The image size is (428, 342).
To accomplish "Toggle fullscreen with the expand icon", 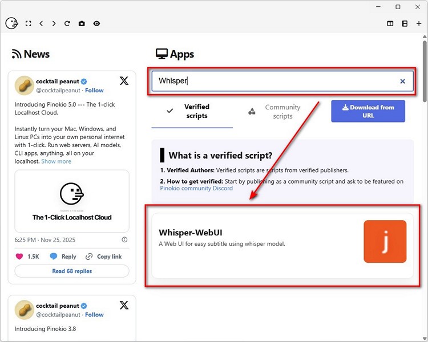I will pos(29,24).
